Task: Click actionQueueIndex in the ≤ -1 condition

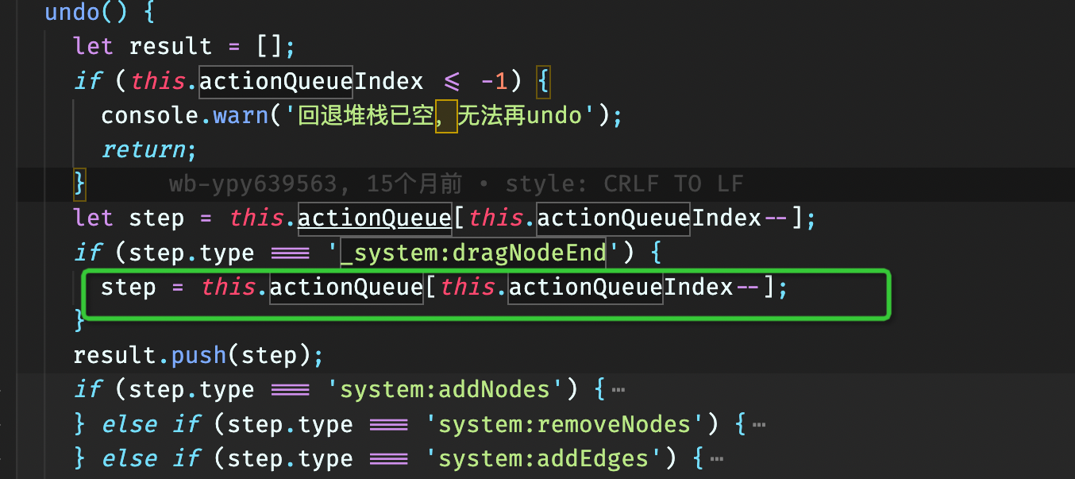Action: 311,81
